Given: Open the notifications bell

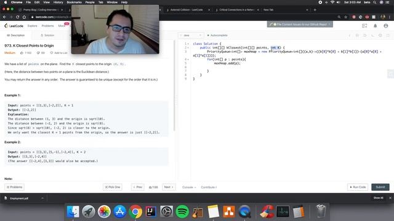Looking at the screenshot, I should [375, 26].
